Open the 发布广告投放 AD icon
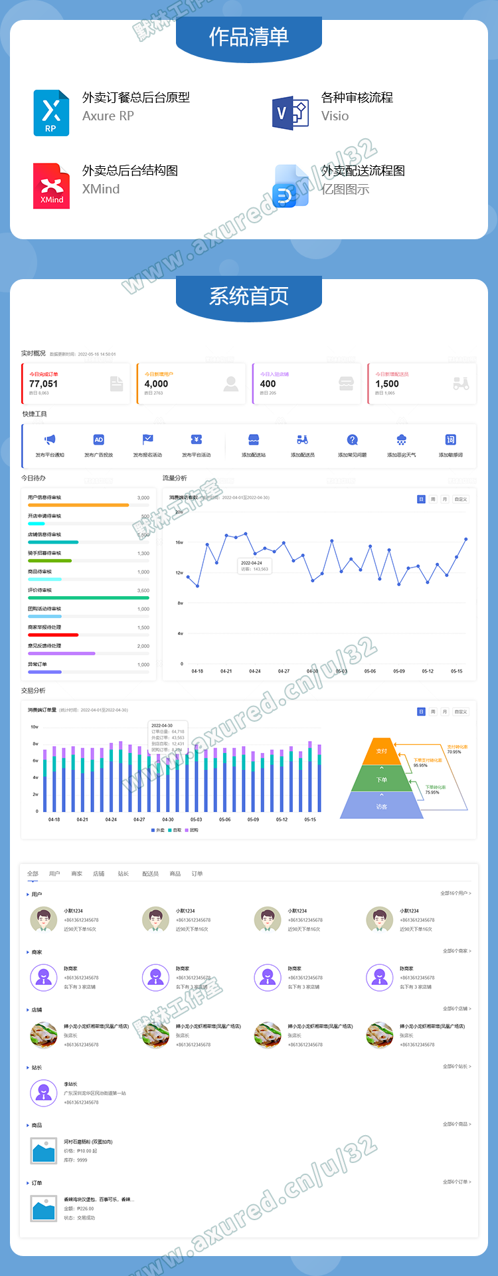The height and width of the screenshot is (1276, 498). [x=99, y=439]
